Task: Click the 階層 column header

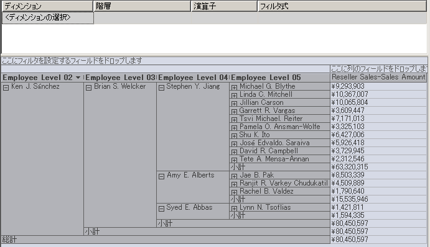Action: pos(142,6)
